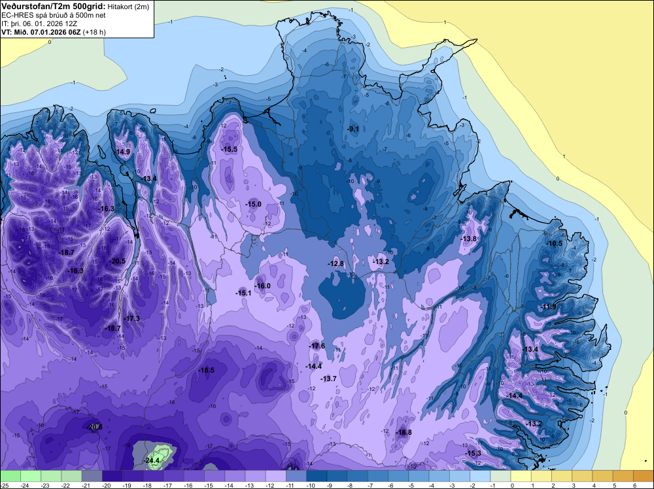This screenshot has height=489, width=654.
Task: Click the -11.9 temperature value
Action: (549, 307)
